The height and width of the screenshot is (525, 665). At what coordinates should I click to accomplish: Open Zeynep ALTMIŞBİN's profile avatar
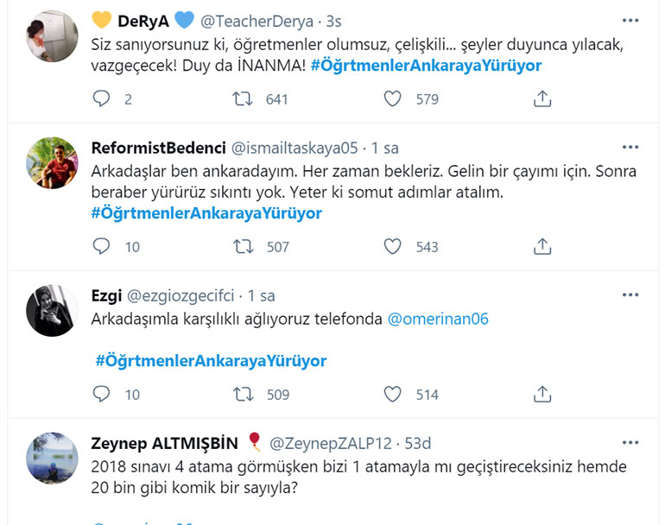pyautogui.click(x=53, y=459)
